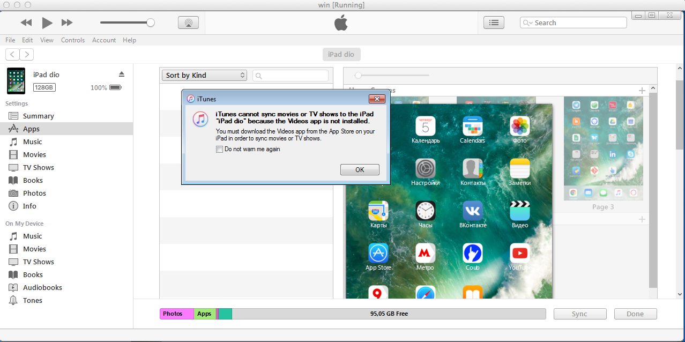Select Books under Settings
685x342 pixels.
66,180
